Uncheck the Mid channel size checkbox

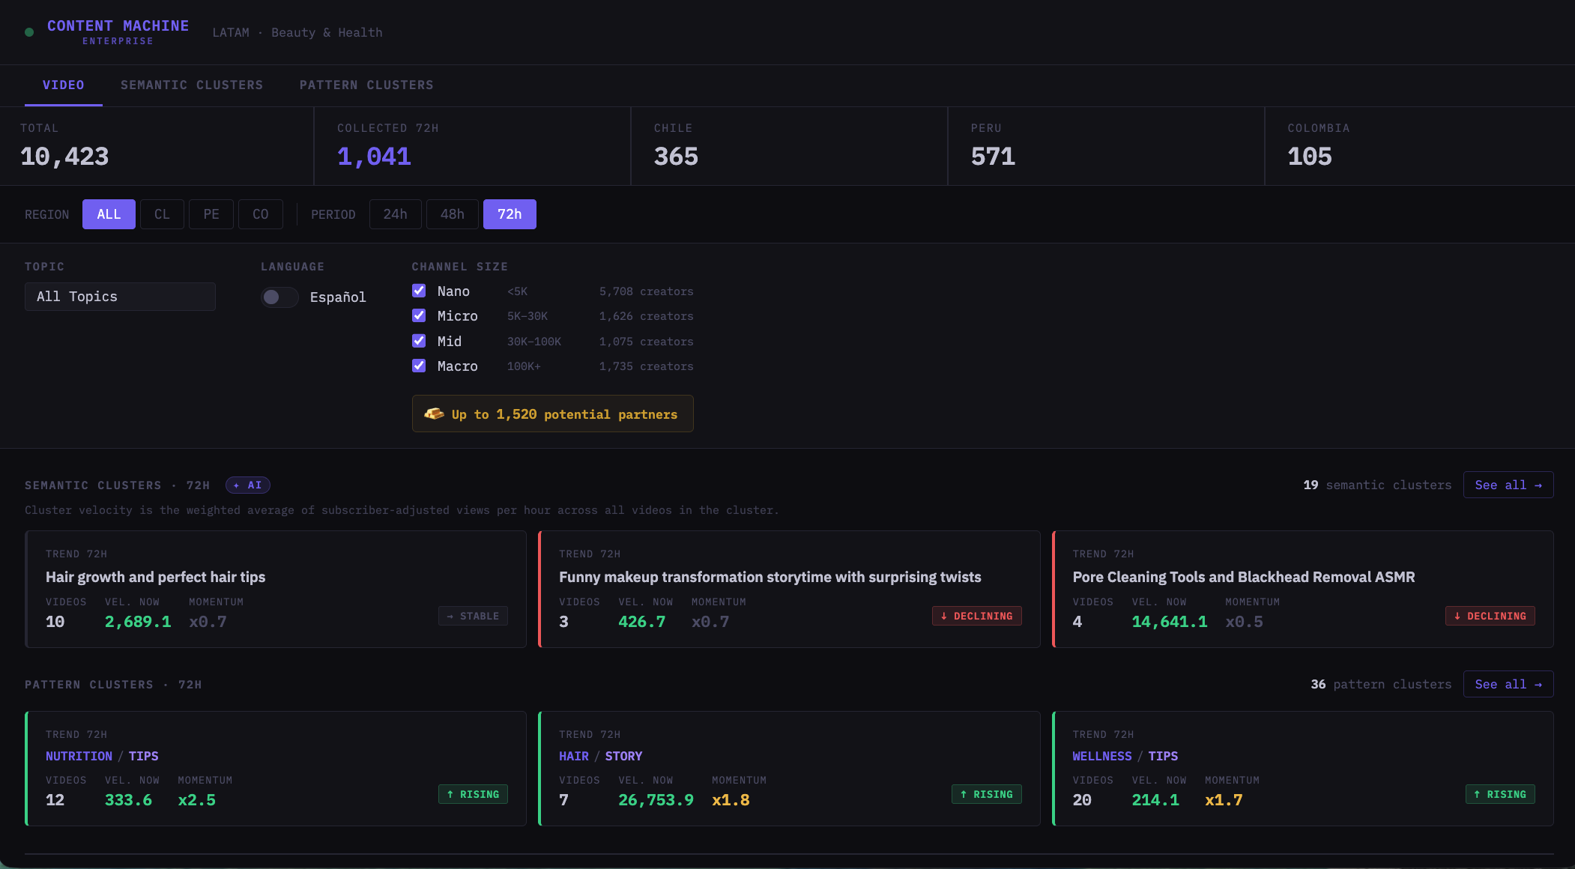tap(419, 341)
